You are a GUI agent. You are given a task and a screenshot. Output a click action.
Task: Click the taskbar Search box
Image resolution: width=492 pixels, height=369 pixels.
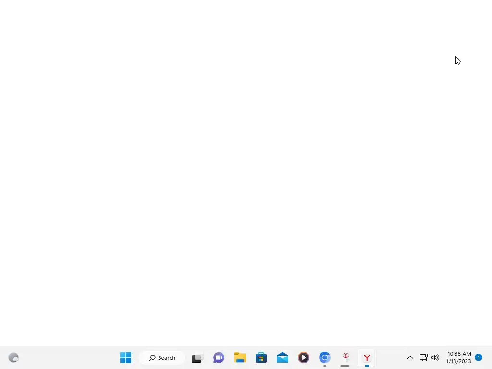(x=162, y=357)
